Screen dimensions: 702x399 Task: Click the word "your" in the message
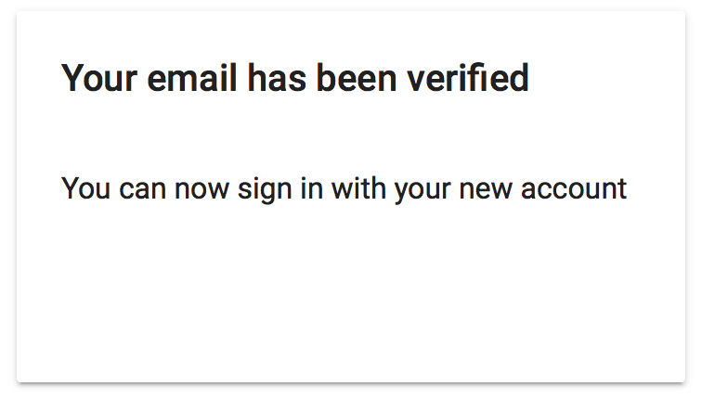[x=422, y=191]
